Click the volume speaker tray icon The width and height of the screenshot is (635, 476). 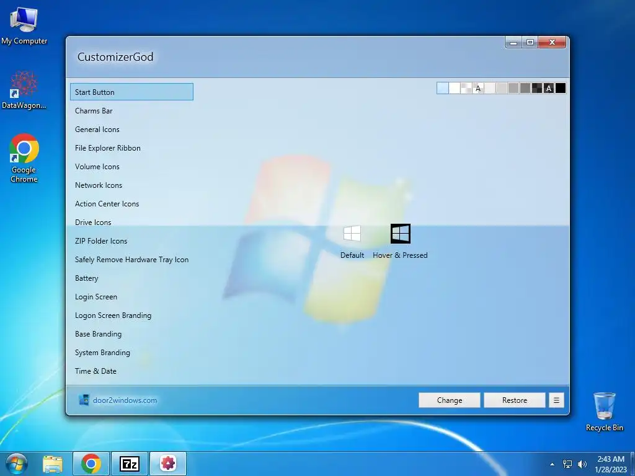pyautogui.click(x=582, y=464)
